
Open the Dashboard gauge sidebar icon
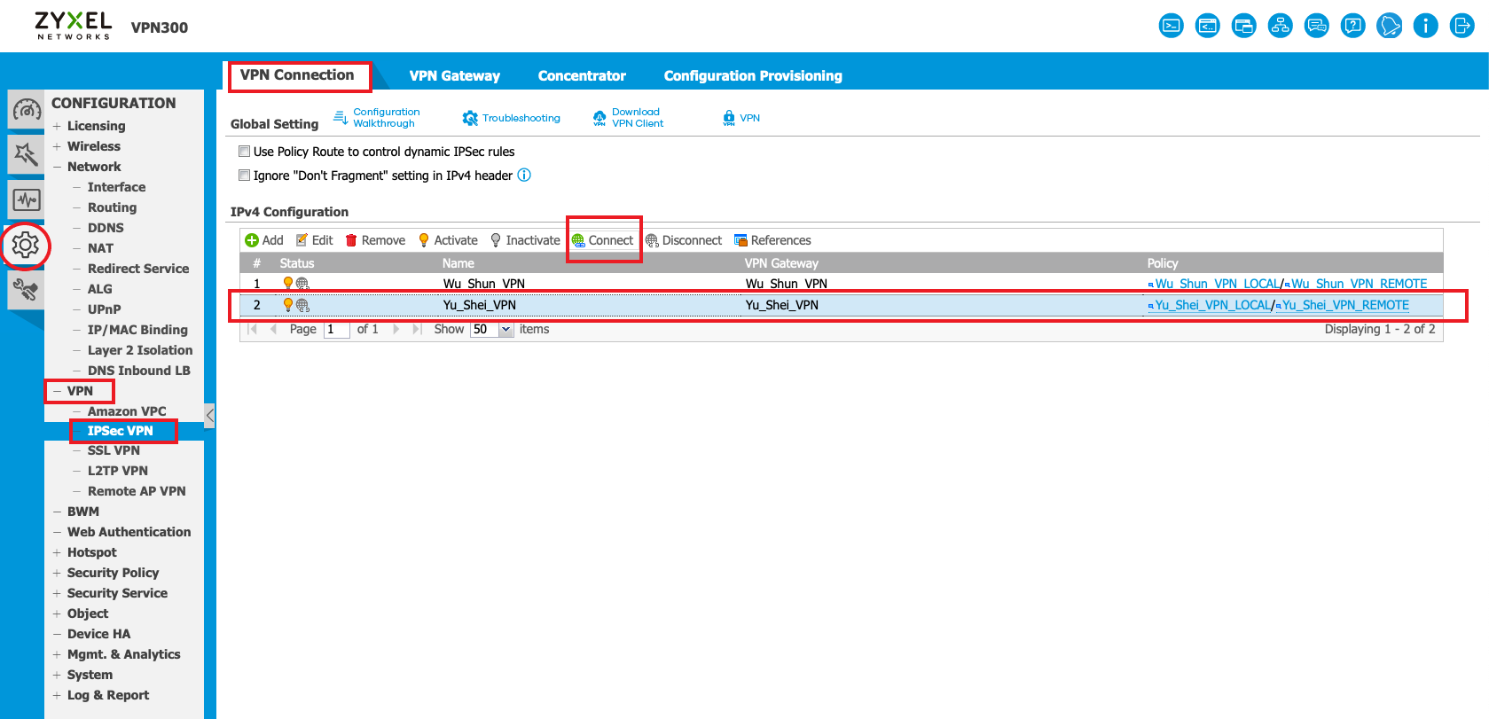[26, 111]
